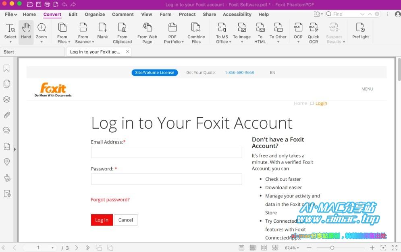This screenshot has height=252, width=401.
Task: Switch to facing pages view
Action: click(x=264, y=248)
